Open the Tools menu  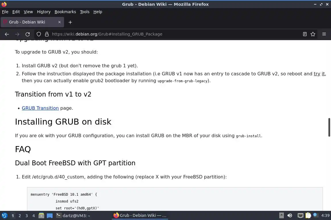point(85,12)
